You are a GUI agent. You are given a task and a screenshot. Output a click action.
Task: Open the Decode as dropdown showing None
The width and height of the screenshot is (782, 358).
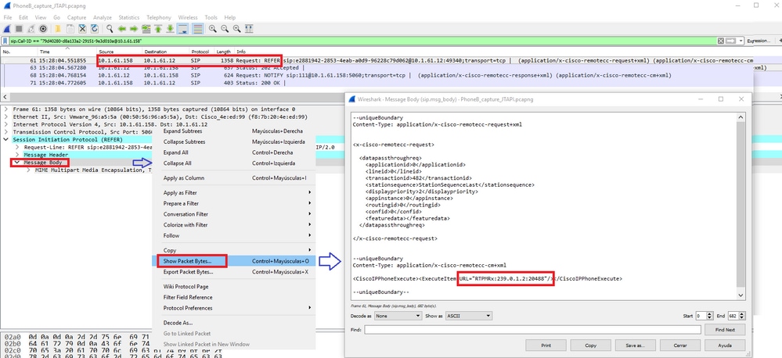coord(398,316)
